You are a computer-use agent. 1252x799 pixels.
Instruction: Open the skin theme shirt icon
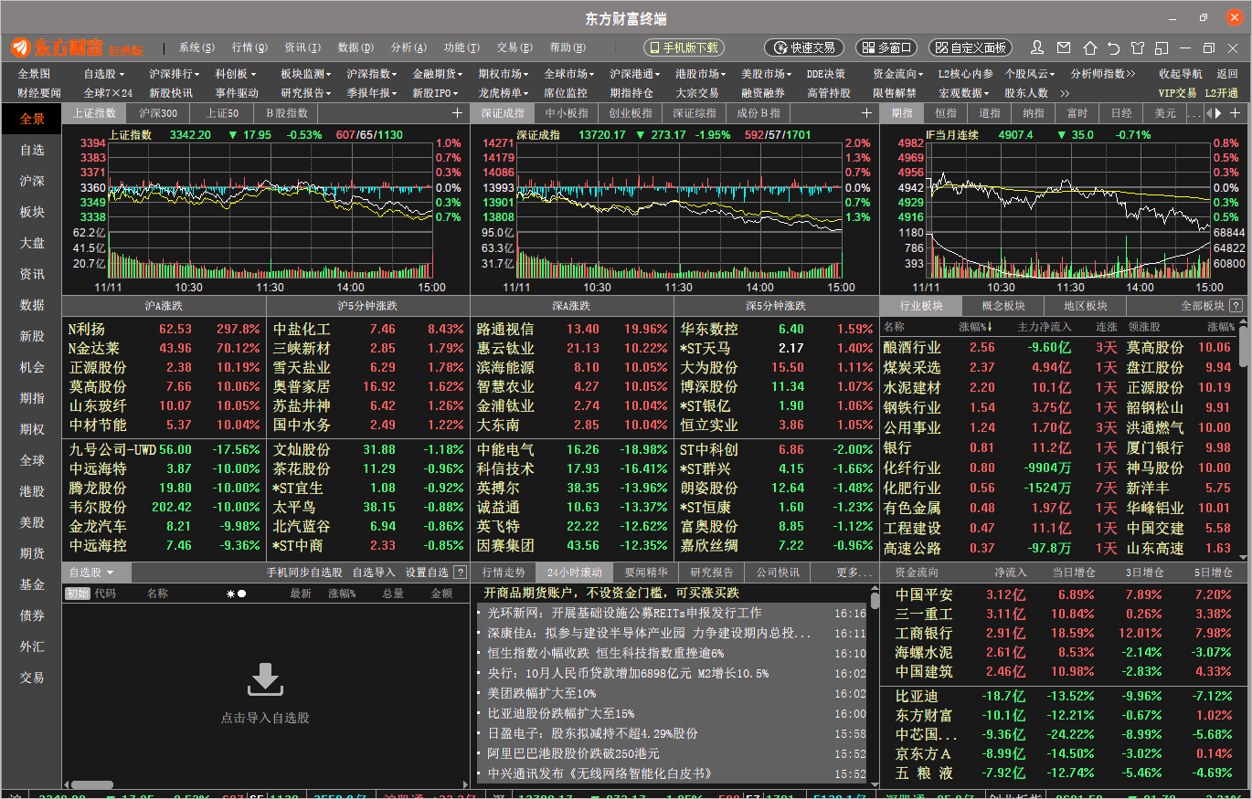1138,47
